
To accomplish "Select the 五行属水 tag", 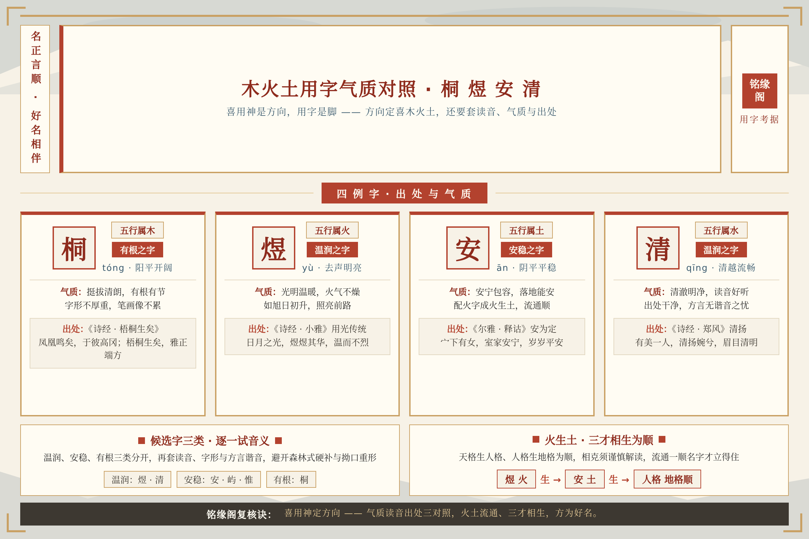I will tap(721, 230).
